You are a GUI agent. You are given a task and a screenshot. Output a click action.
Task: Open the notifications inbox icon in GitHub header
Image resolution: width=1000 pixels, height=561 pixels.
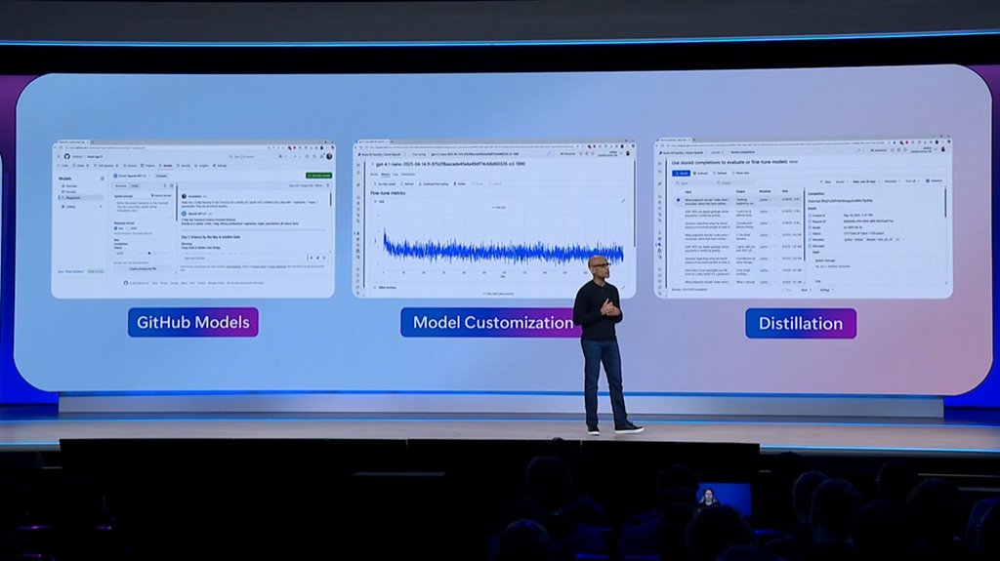(x=321, y=156)
